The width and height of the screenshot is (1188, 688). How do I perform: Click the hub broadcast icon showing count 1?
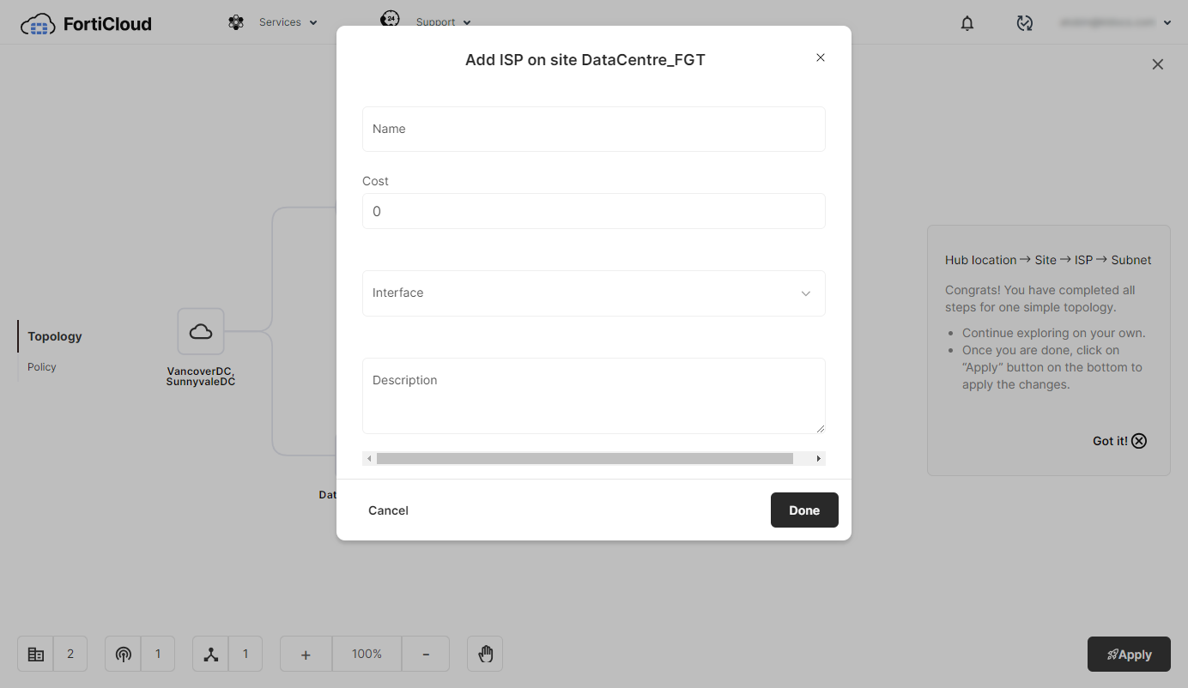coord(123,653)
